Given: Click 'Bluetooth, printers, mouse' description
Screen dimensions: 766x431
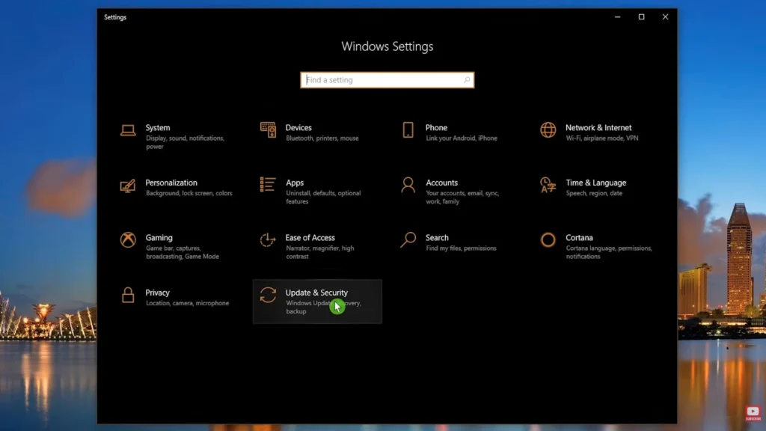Looking at the screenshot, I should [322, 138].
